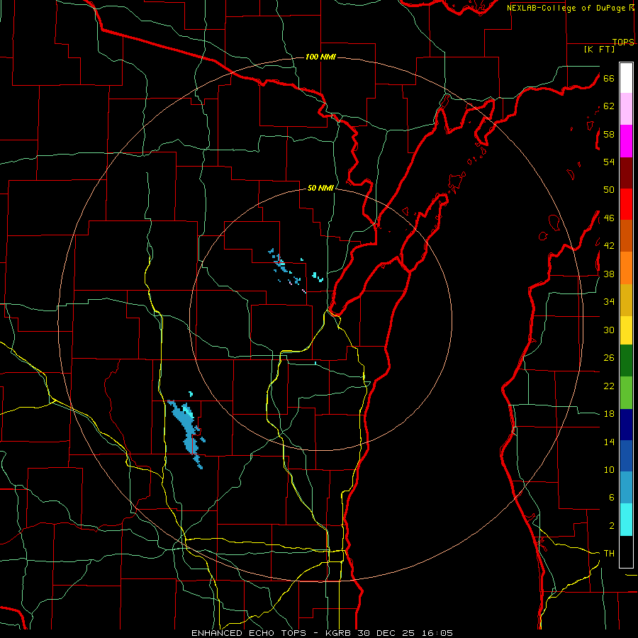Screen dimensions: 638x638
Task: Click the small cyan echo pair near the bay
Action: 318,277
